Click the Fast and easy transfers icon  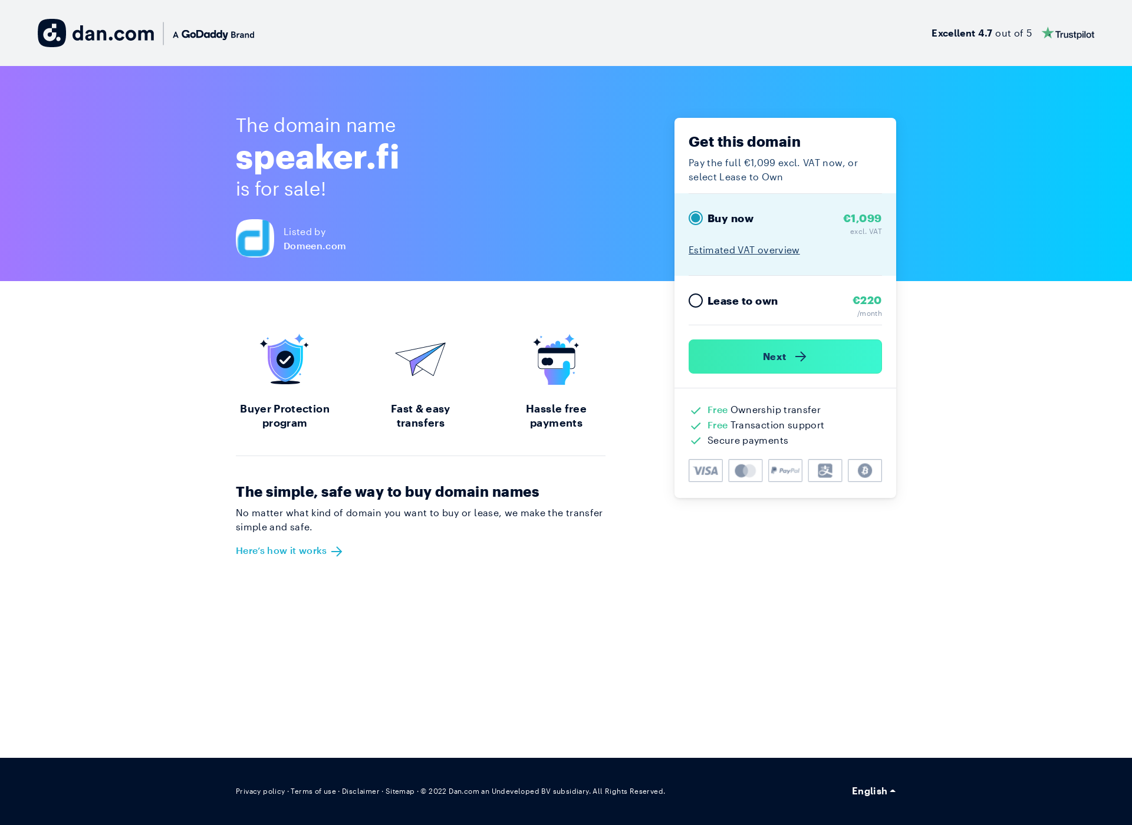click(420, 358)
